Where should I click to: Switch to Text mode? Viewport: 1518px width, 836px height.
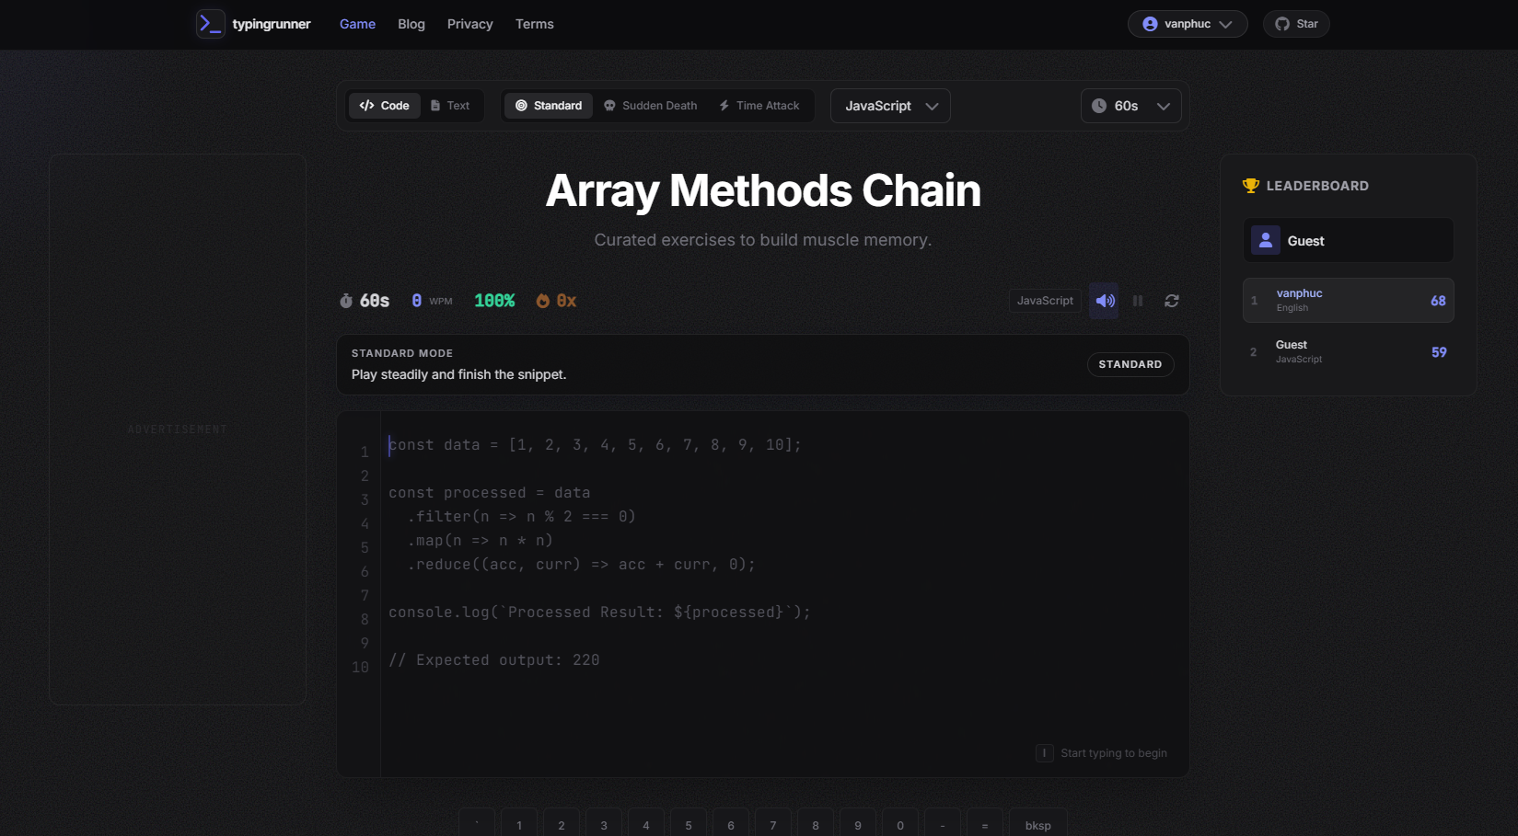point(450,106)
